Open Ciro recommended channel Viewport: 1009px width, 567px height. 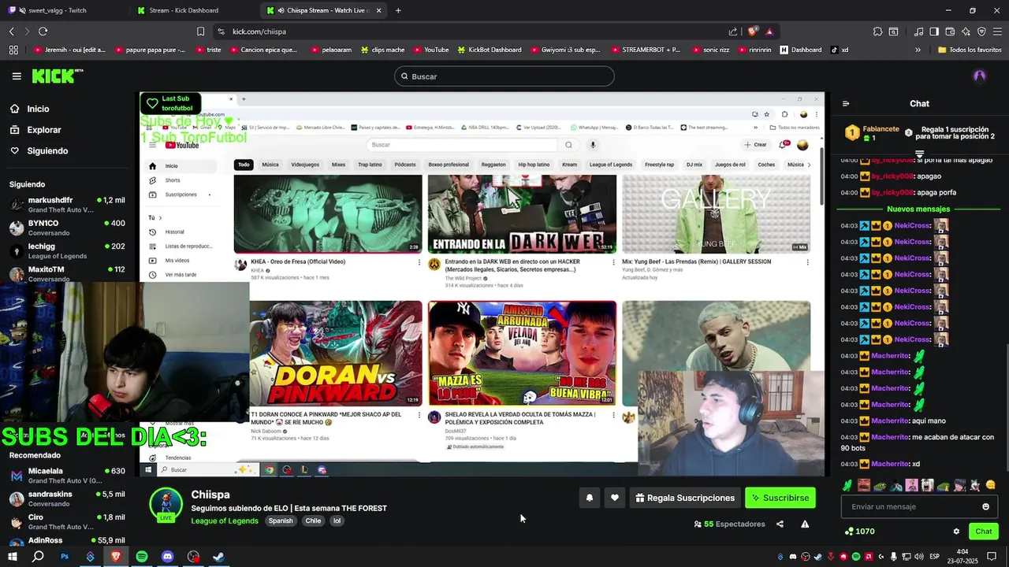point(67,521)
